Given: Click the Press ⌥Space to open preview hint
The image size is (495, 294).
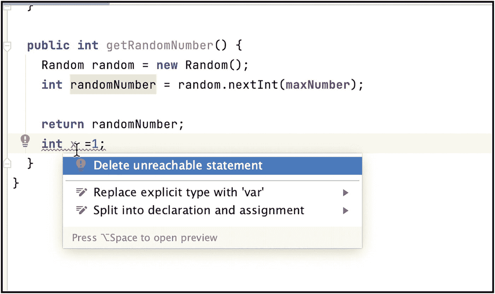Looking at the screenshot, I should point(145,238).
